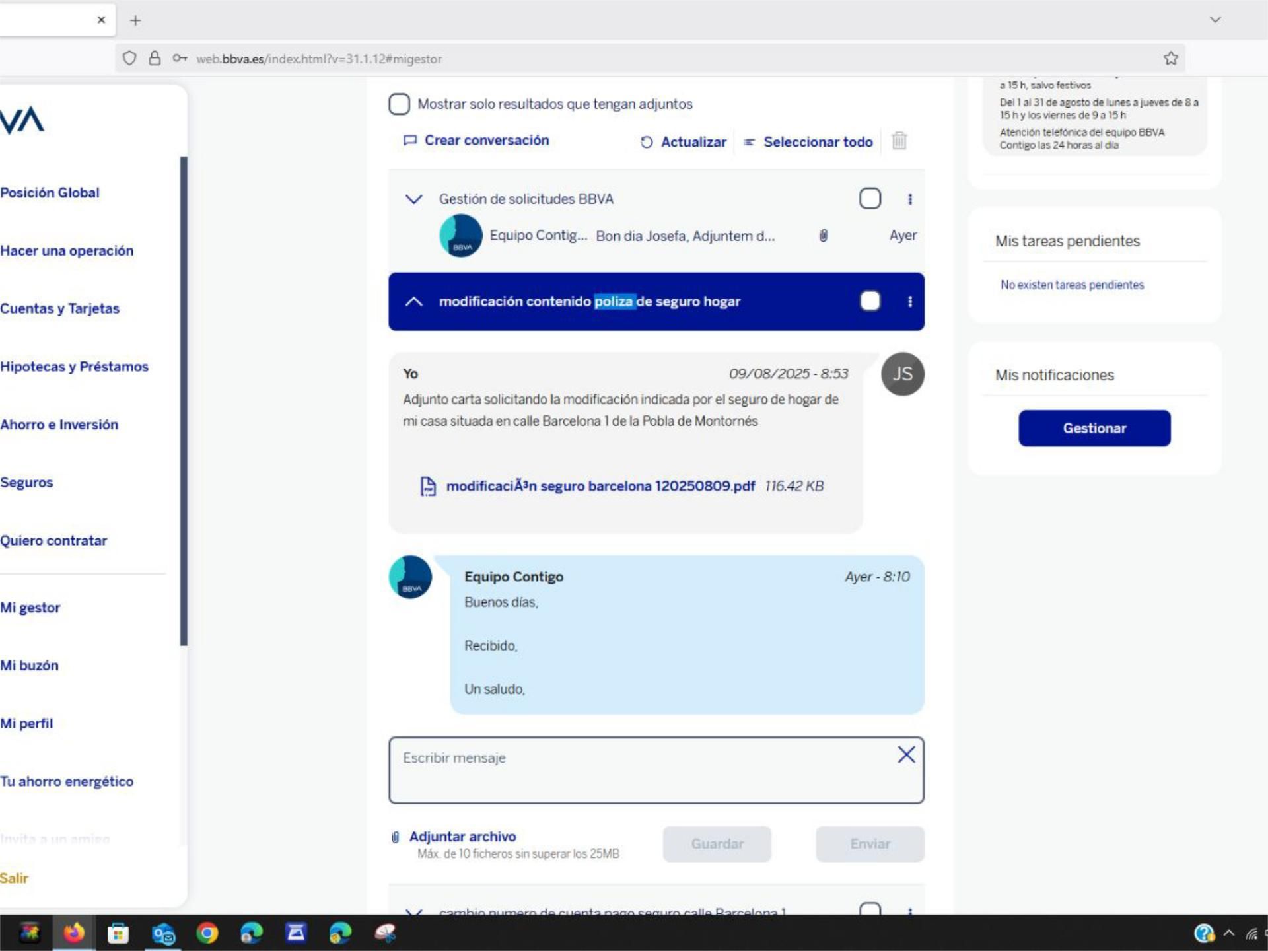Click Crear conversación link

point(486,140)
